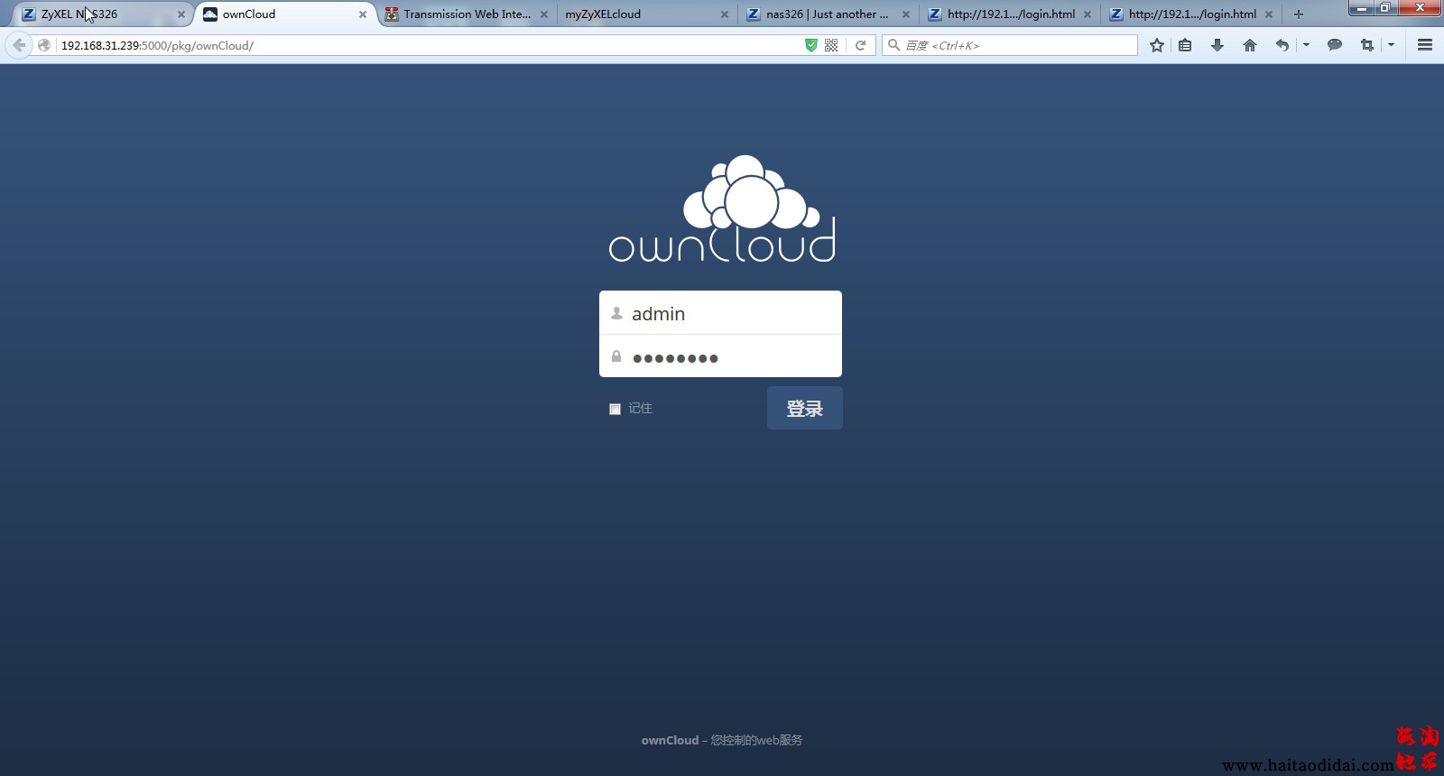Close the nas326 tab
Image resolution: width=1444 pixels, height=776 pixels.
pyautogui.click(x=905, y=14)
